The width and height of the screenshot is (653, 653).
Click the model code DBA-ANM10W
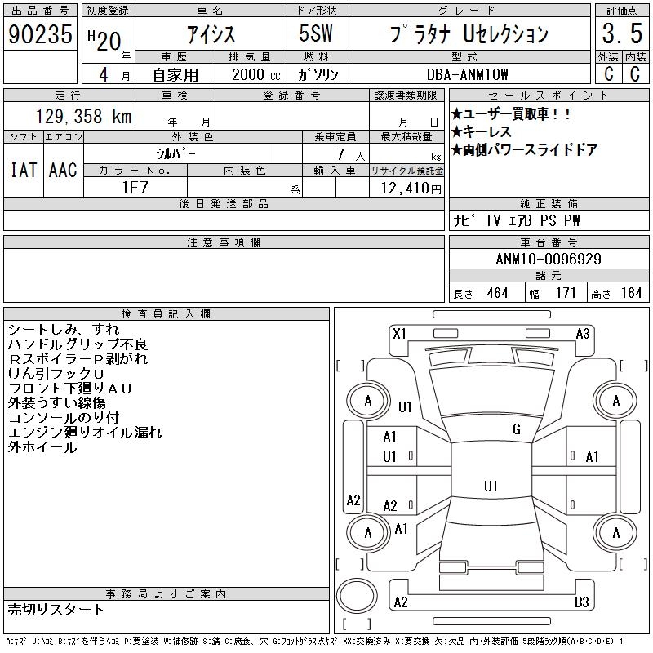coord(467,74)
